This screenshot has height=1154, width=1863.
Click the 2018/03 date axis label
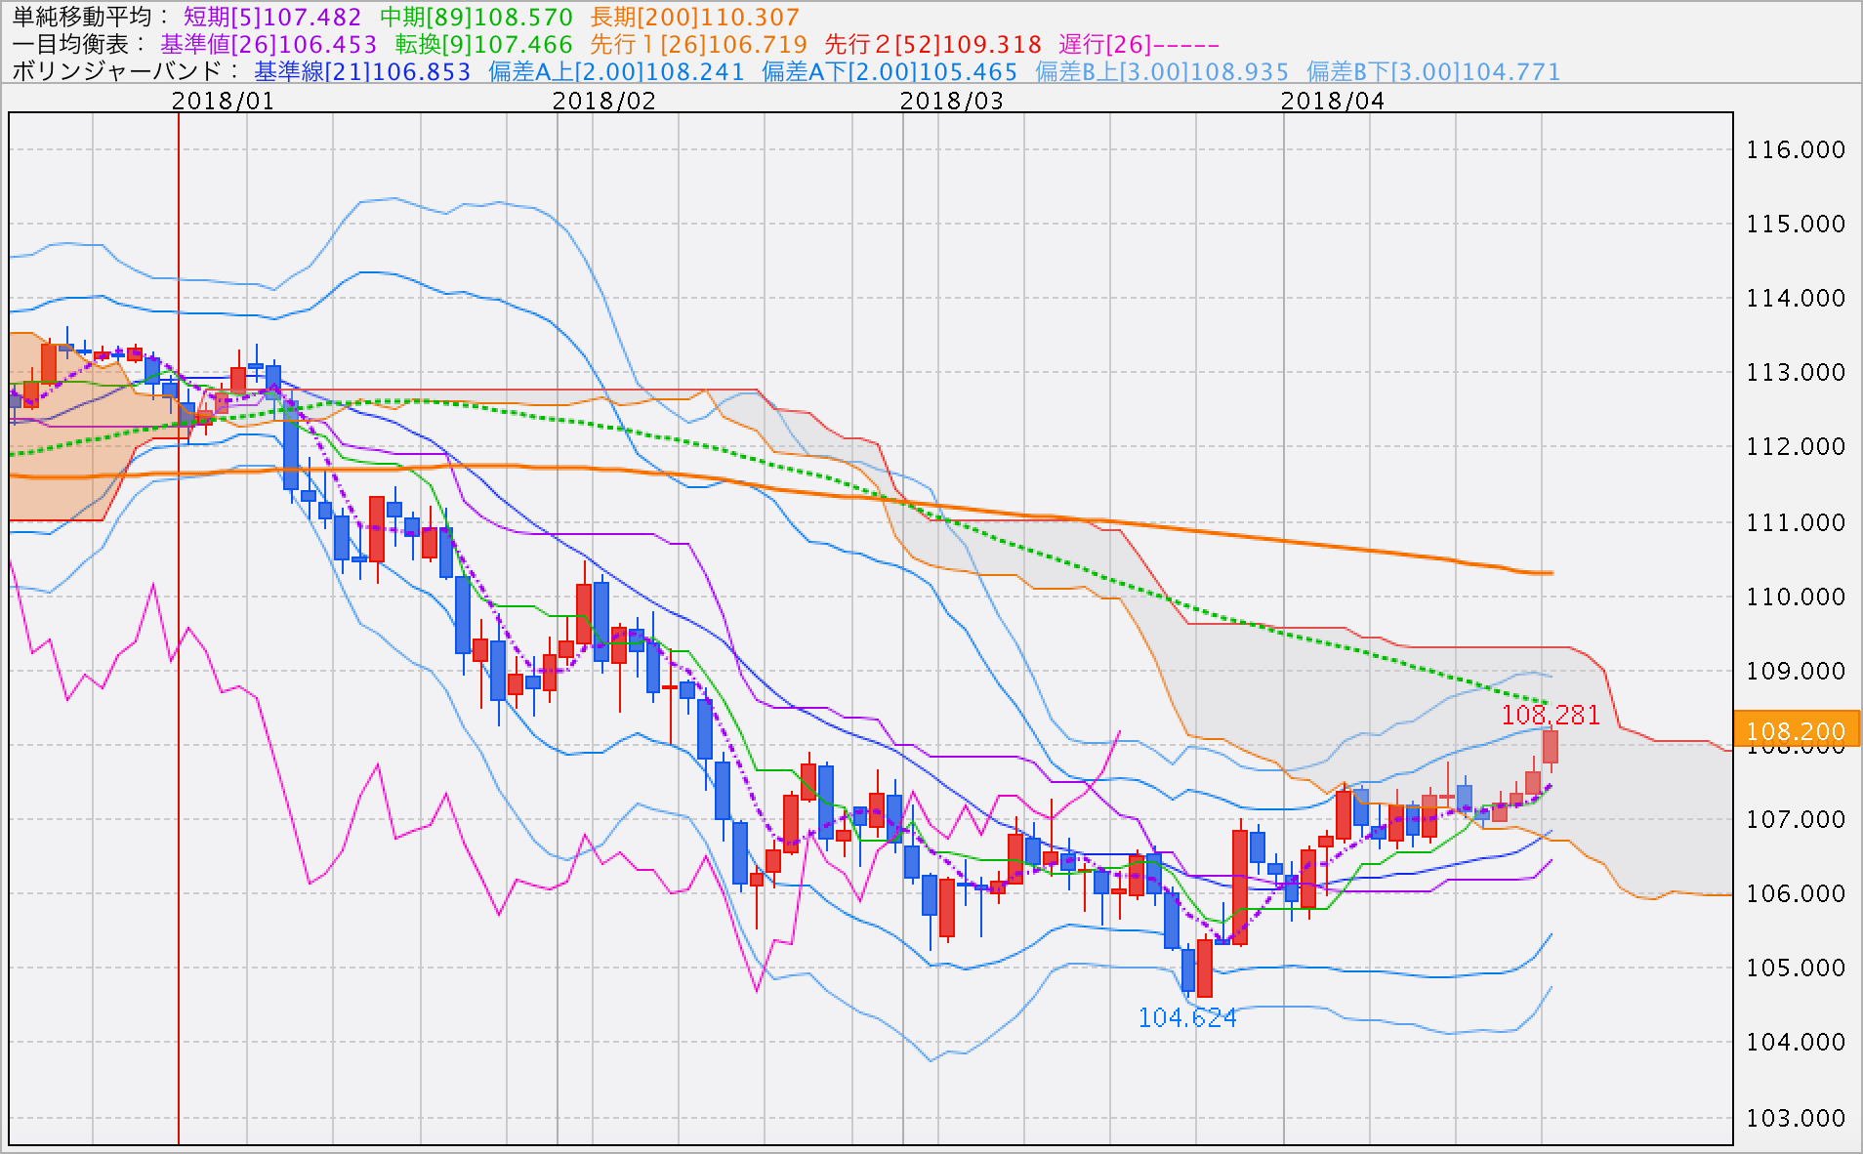click(x=952, y=101)
